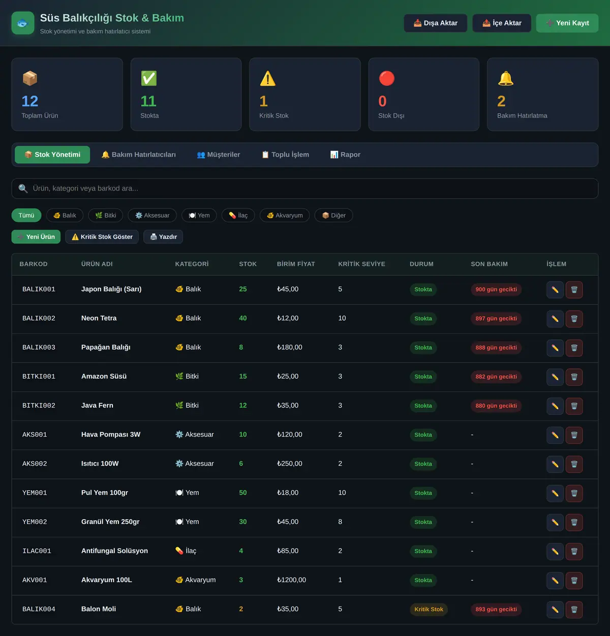Click the Dışa Aktar button
This screenshot has height=636, width=610.
click(436, 23)
